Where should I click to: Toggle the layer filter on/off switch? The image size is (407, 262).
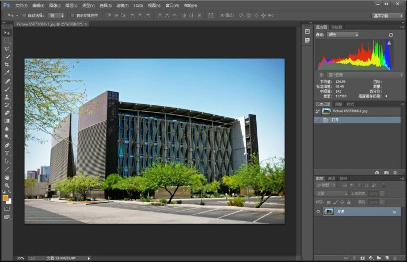pyautogui.click(x=383, y=185)
